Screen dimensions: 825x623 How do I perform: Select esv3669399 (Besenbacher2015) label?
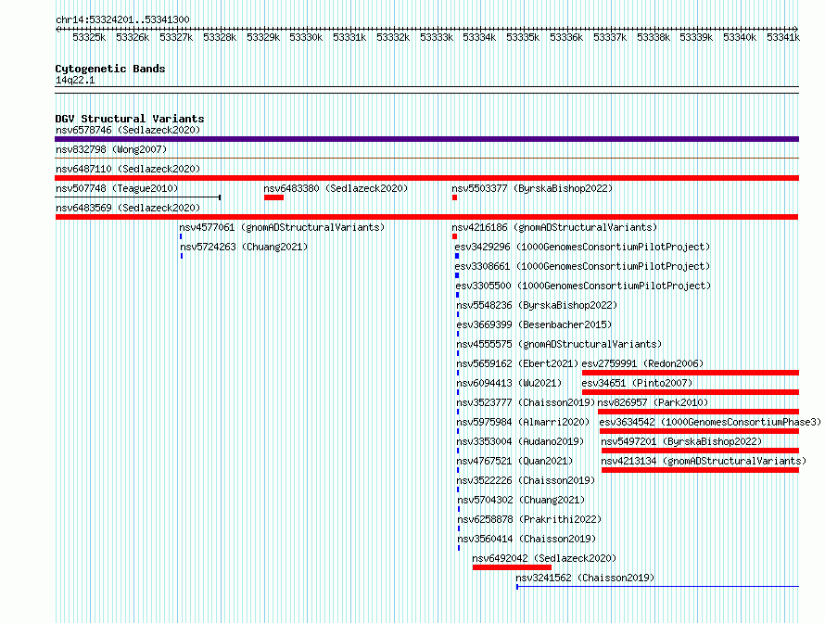click(x=534, y=324)
